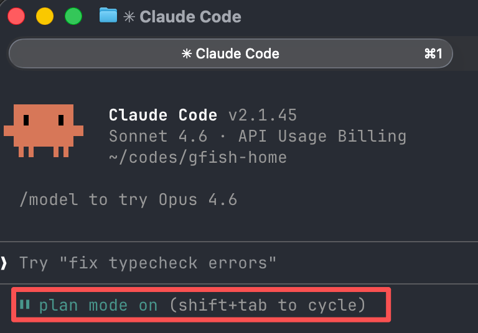The height and width of the screenshot is (333, 478).
Task: Click the yellow minimize window button
Action: point(45,16)
